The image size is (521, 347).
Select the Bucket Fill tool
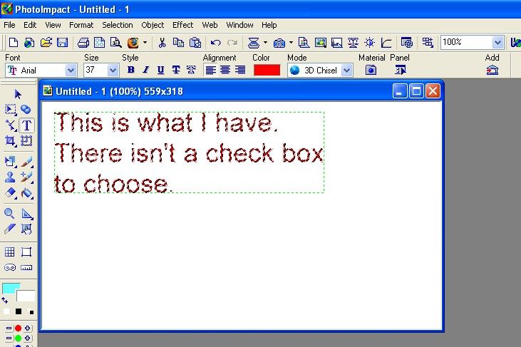tap(26, 192)
